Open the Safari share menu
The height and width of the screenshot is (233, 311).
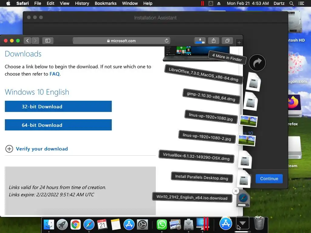pos(214,41)
